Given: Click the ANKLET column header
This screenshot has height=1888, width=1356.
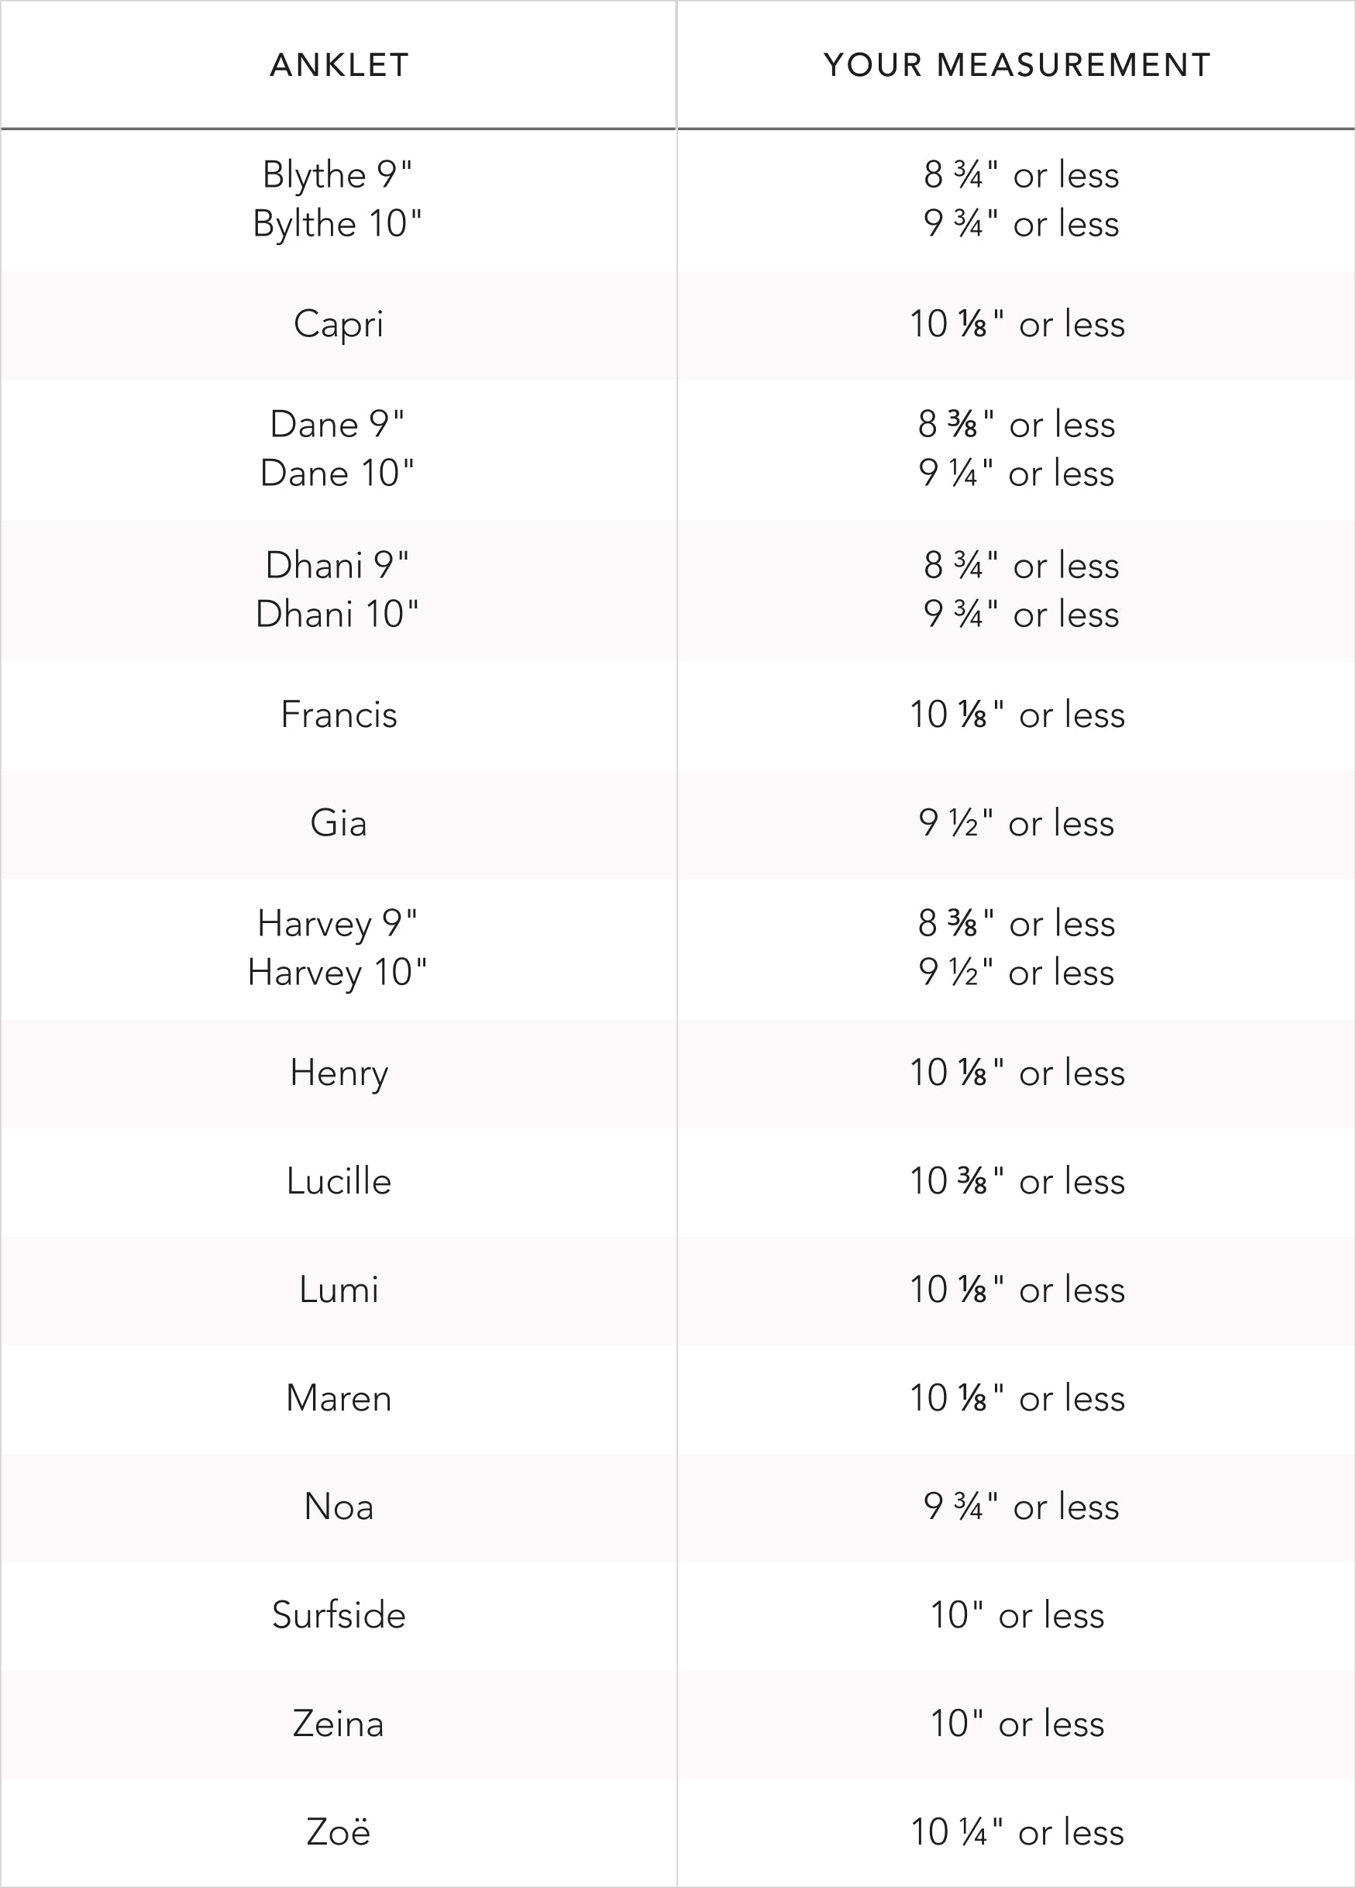Looking at the screenshot, I should 339,65.
